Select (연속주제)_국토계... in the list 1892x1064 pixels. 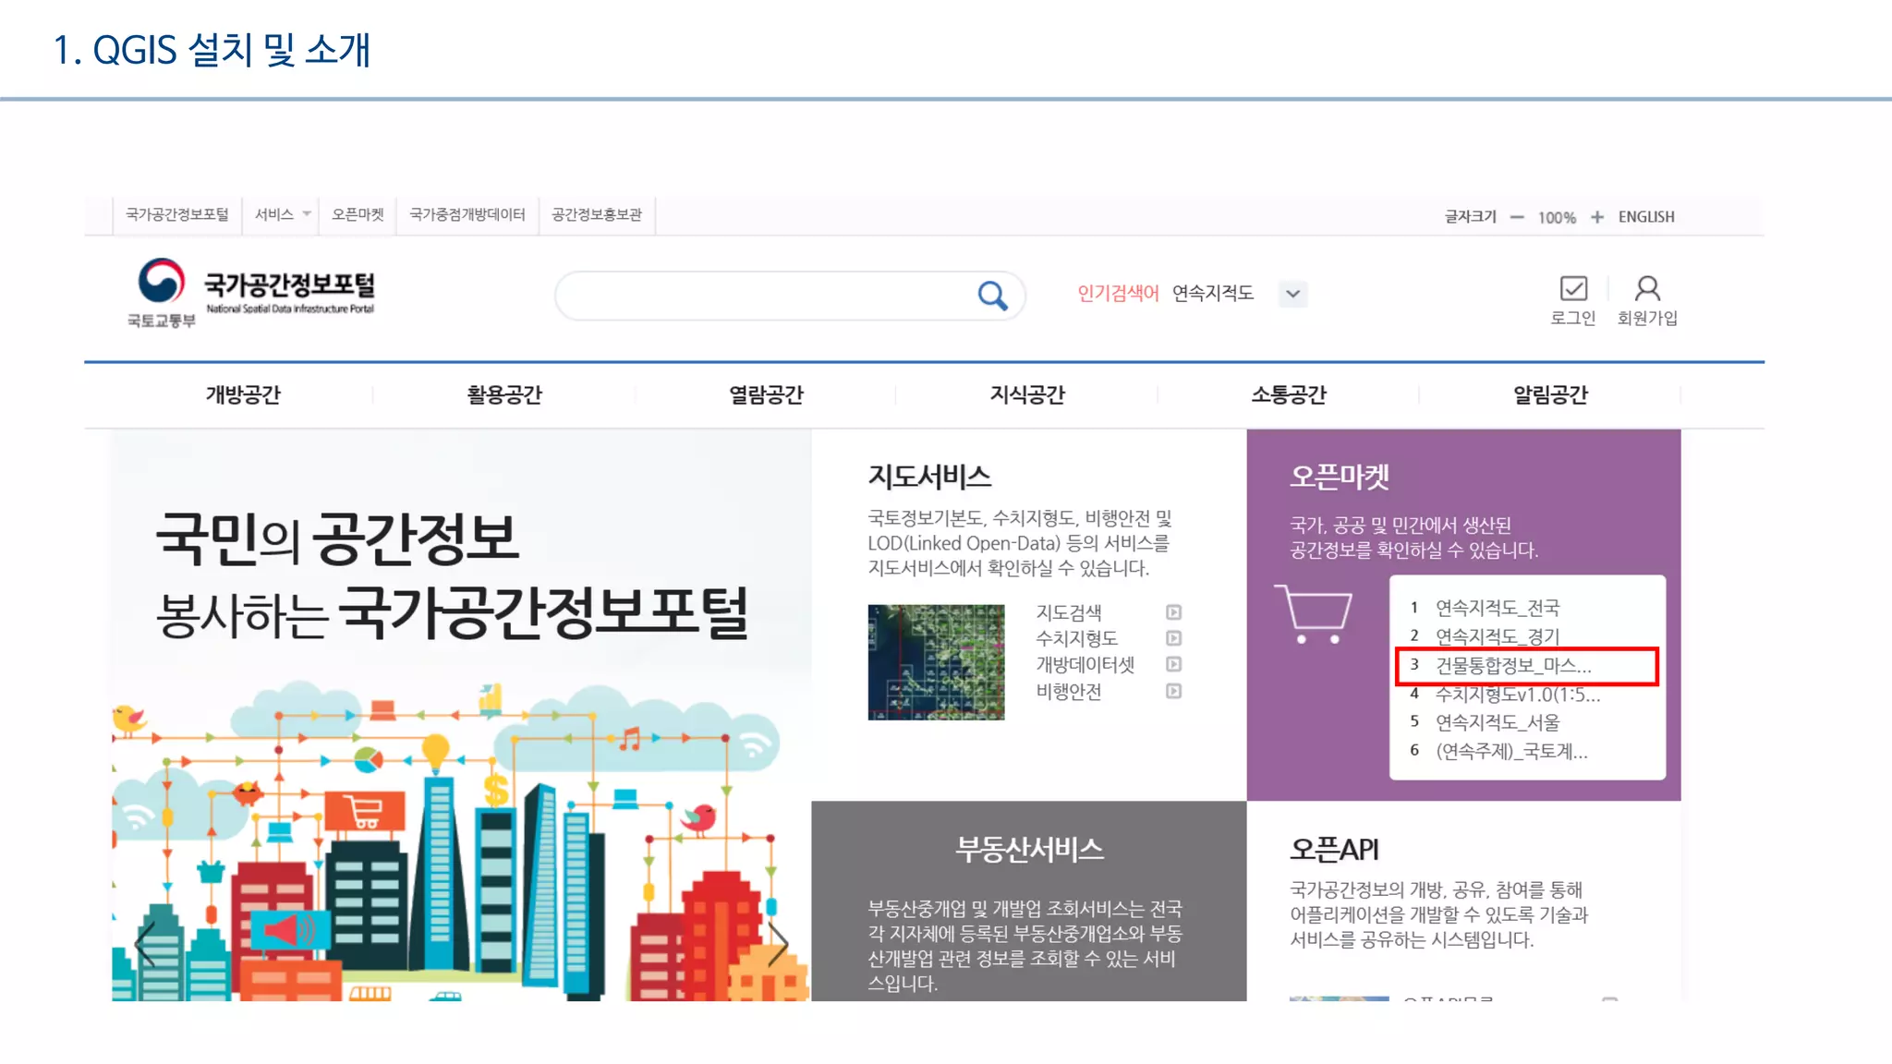point(1511,751)
